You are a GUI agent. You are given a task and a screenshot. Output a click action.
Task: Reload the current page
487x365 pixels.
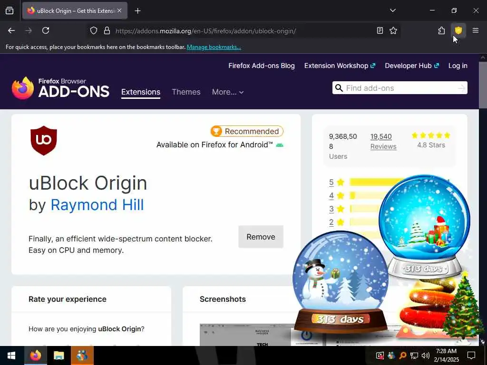click(46, 30)
